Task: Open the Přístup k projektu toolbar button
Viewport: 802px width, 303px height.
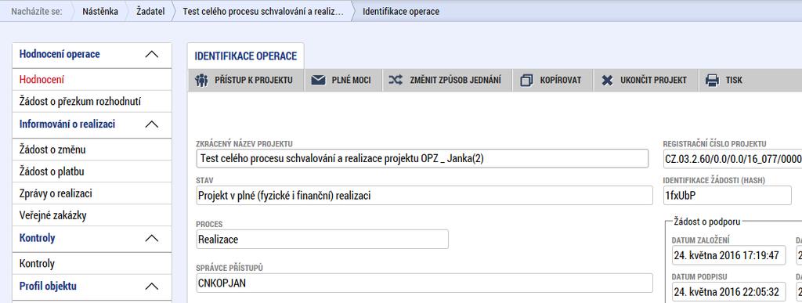Action: pyautogui.click(x=246, y=80)
